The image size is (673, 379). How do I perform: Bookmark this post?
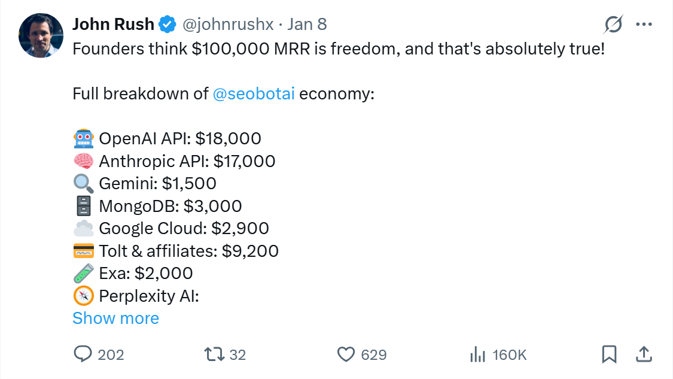[610, 354]
